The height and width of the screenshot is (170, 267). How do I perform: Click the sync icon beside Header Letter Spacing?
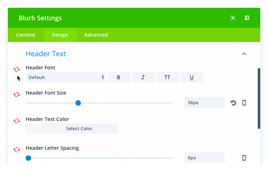pyautogui.click(x=17, y=150)
